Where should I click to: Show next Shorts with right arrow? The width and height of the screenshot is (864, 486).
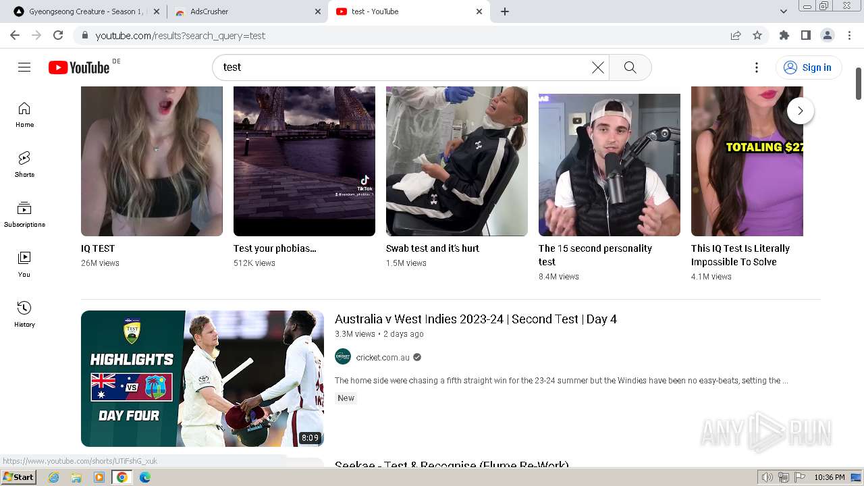point(801,111)
